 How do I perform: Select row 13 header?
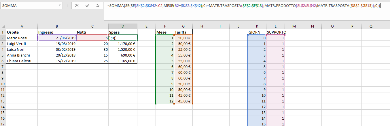click(3, 101)
